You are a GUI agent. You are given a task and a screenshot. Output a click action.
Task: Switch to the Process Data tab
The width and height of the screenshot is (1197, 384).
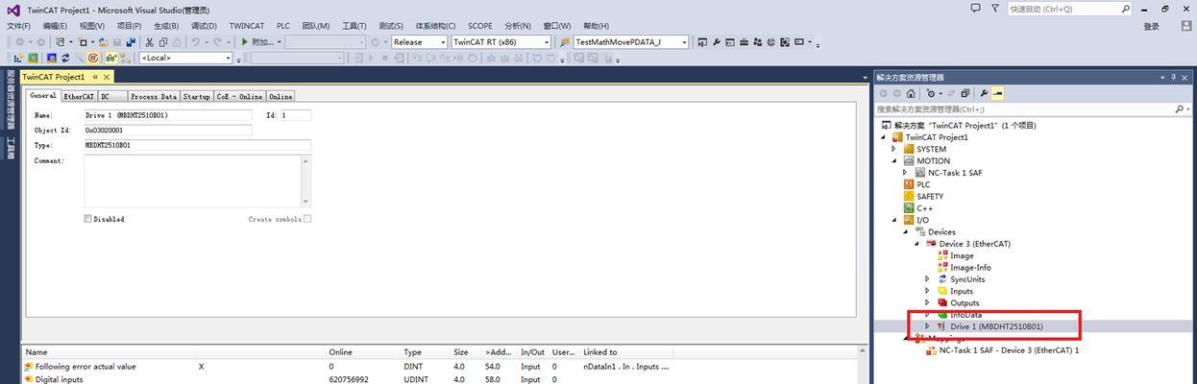[154, 97]
